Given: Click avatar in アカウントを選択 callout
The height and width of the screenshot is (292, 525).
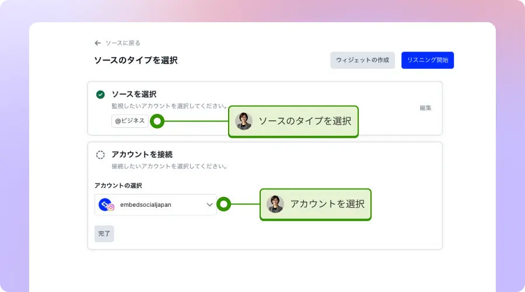Looking at the screenshot, I should 275,204.
